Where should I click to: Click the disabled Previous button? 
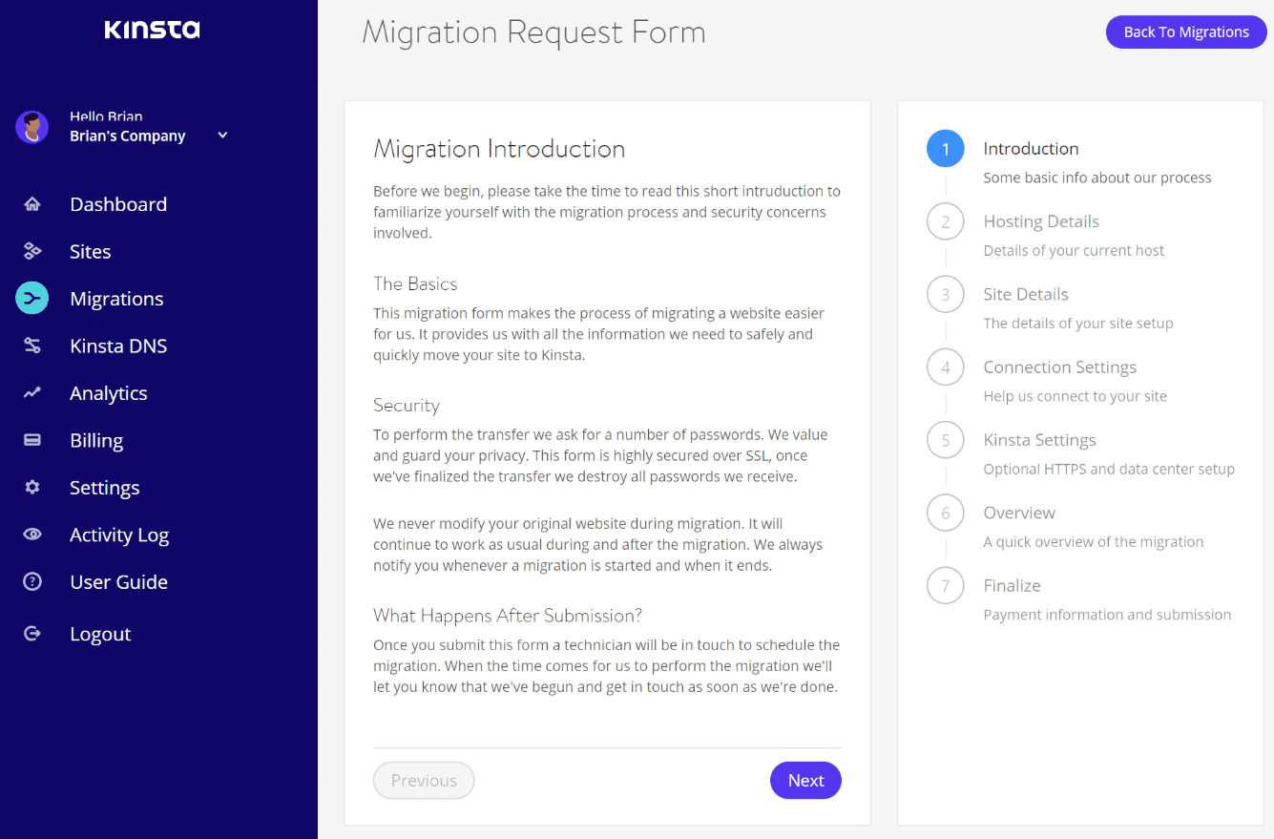click(424, 780)
